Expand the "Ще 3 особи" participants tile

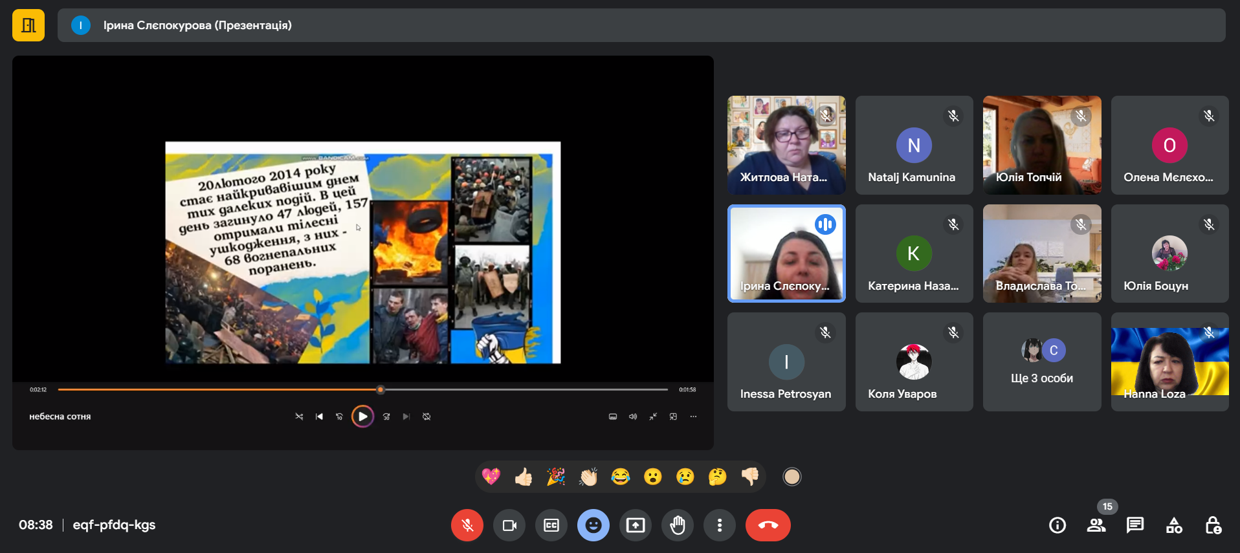(x=1041, y=362)
